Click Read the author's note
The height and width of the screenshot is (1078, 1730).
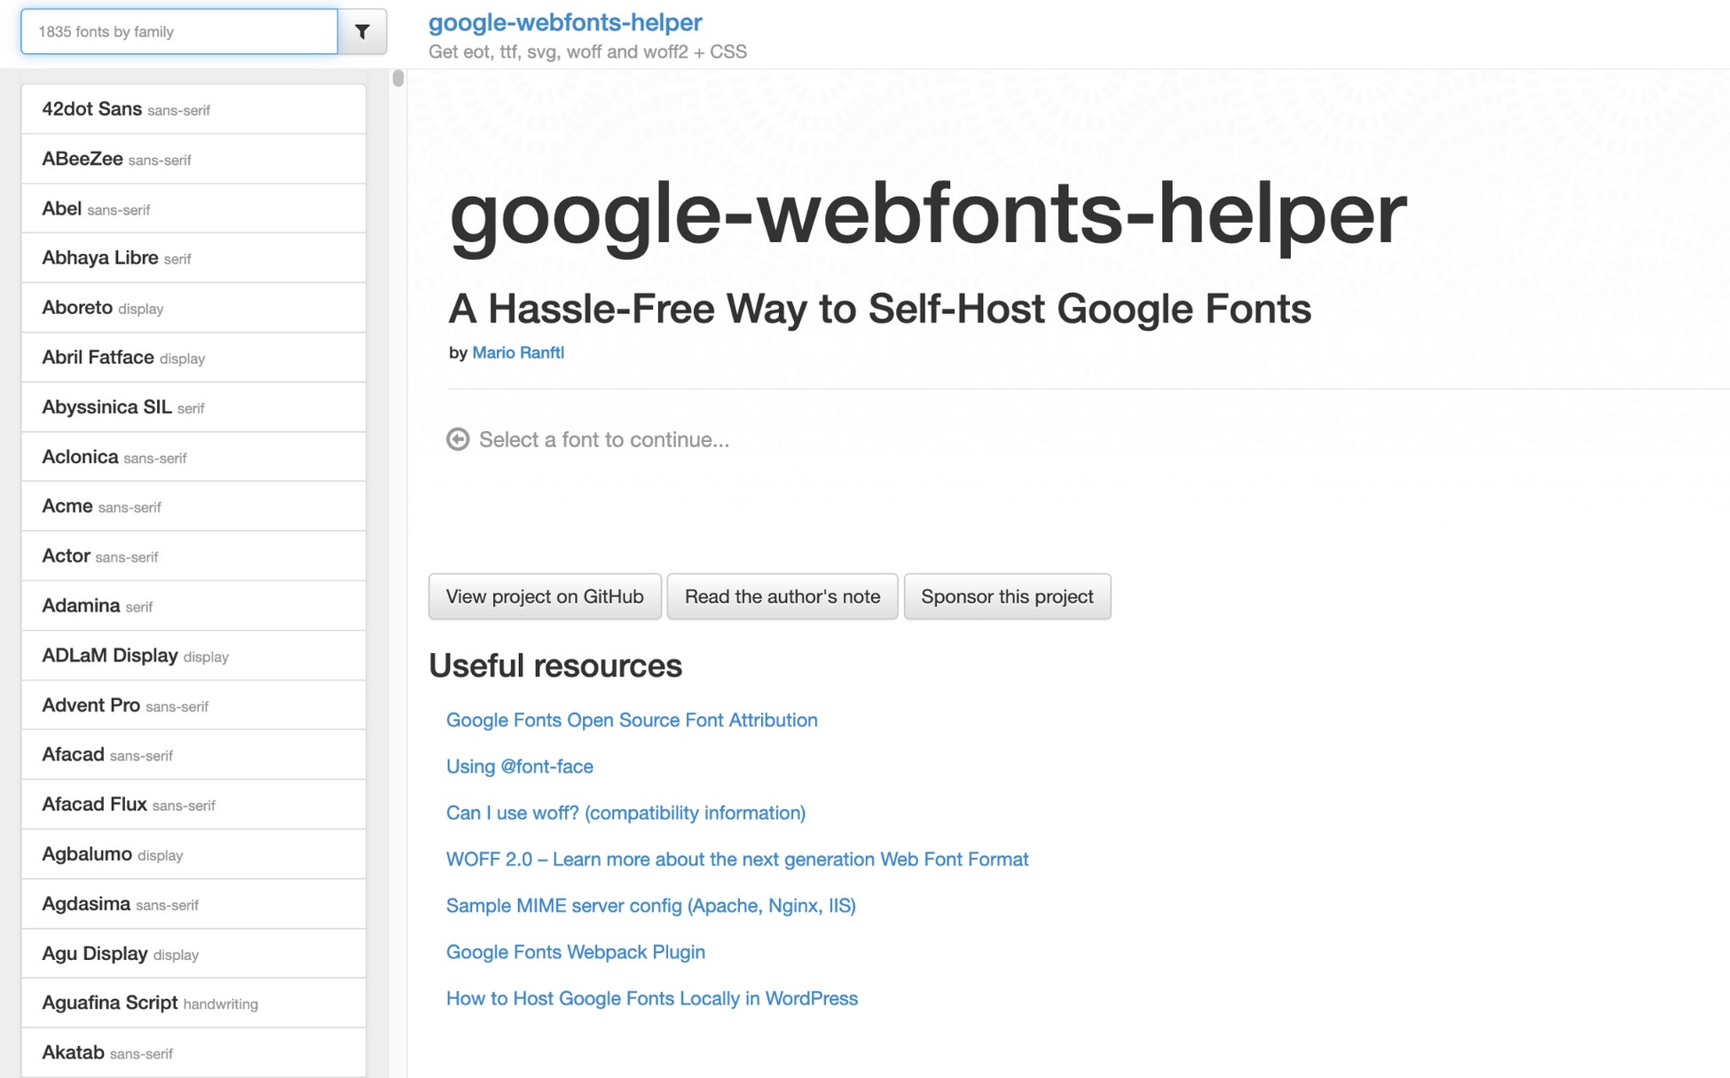point(782,596)
